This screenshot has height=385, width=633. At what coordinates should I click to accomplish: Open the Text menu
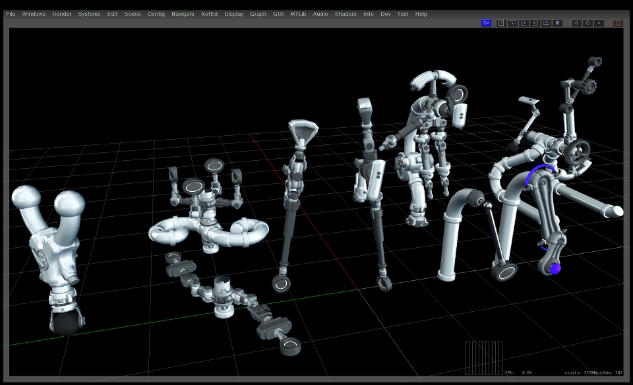[x=403, y=14]
